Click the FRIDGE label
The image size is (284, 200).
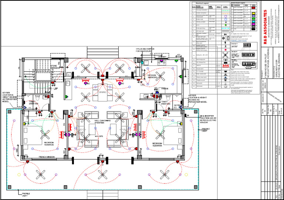tap(165, 88)
